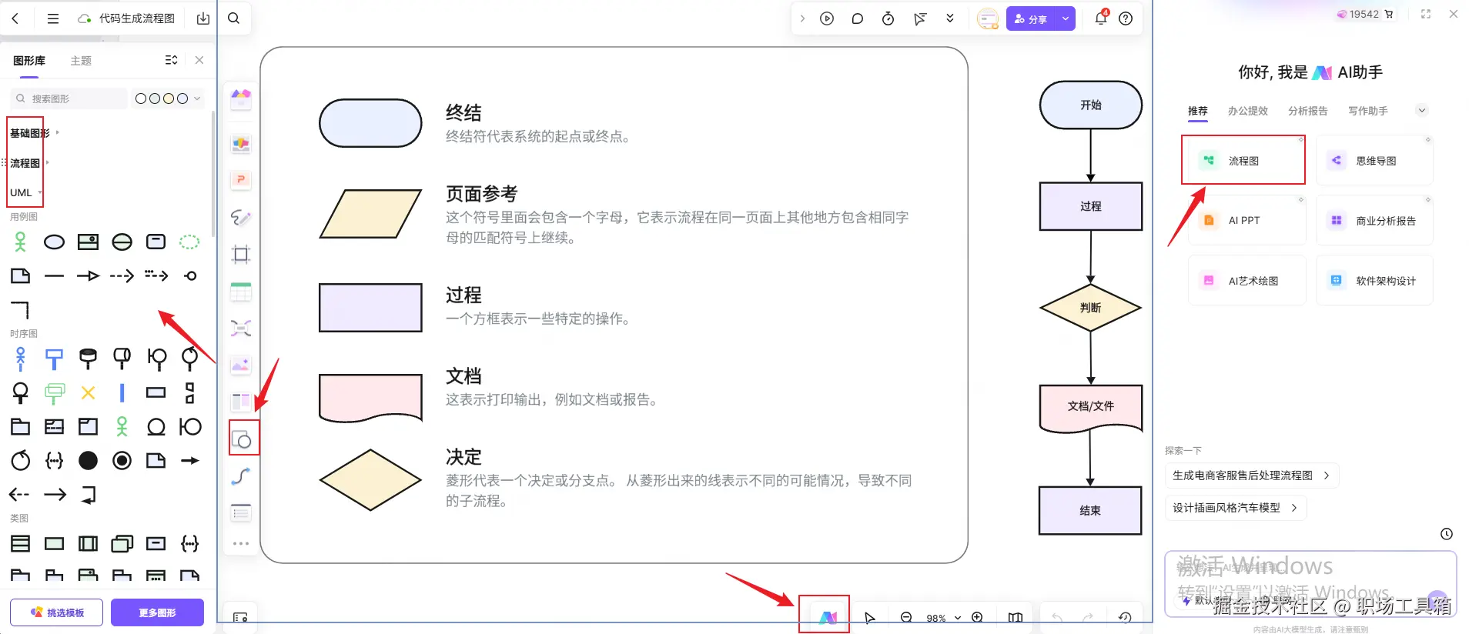Select the frame tool

pos(241,255)
